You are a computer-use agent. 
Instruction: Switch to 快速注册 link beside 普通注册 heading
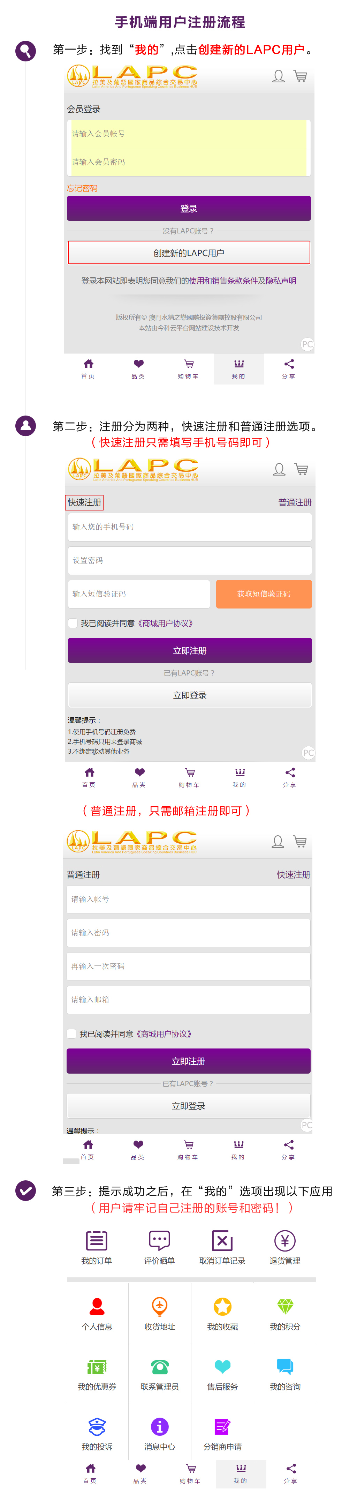[294, 875]
